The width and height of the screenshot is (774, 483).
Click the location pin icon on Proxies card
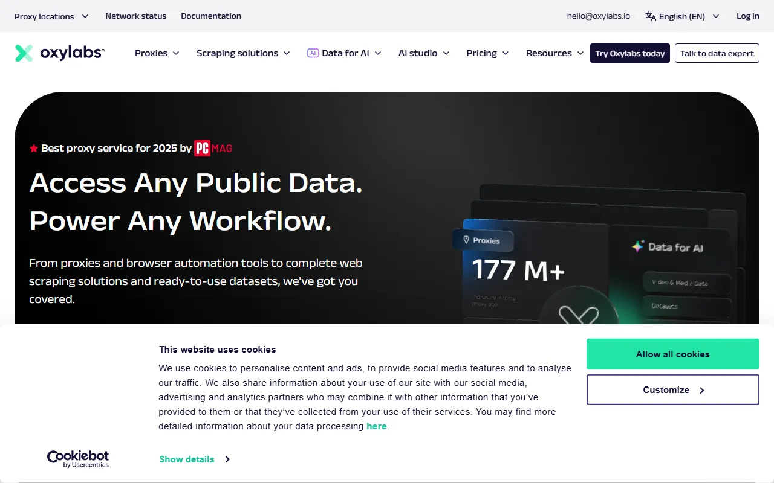pyautogui.click(x=466, y=240)
